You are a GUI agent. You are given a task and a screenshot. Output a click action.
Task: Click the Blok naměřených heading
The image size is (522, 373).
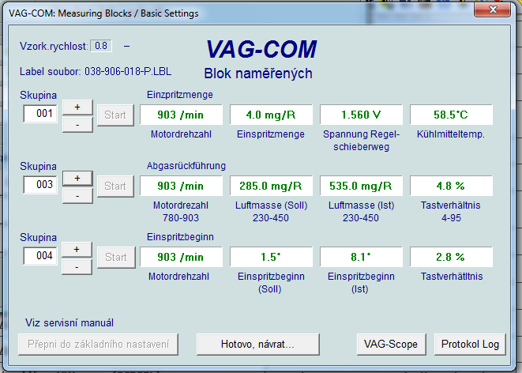click(258, 73)
